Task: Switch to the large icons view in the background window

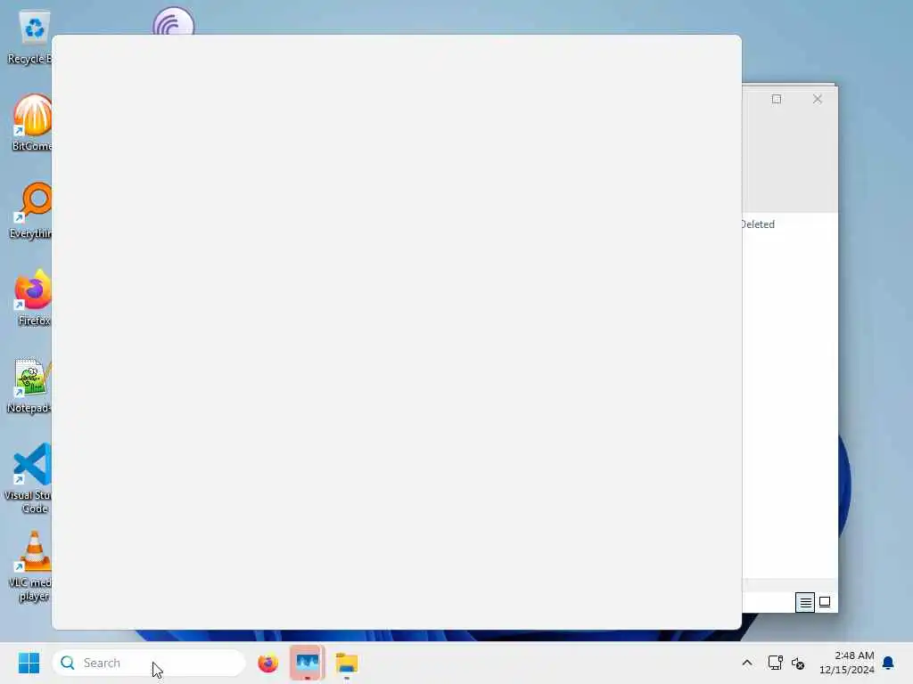Action: (x=825, y=602)
